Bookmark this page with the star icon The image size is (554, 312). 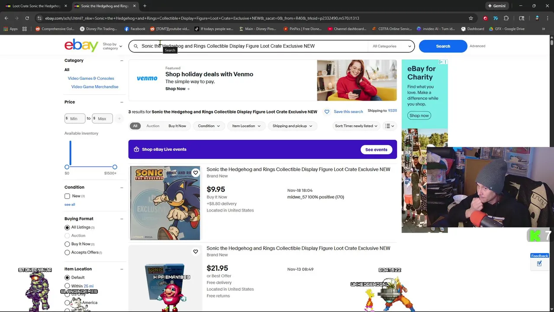471,18
